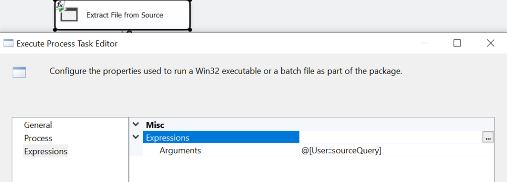Click the bottom-right selection handle of the task
Image resolution: width=507 pixels, height=182 pixels.
[190, 30]
